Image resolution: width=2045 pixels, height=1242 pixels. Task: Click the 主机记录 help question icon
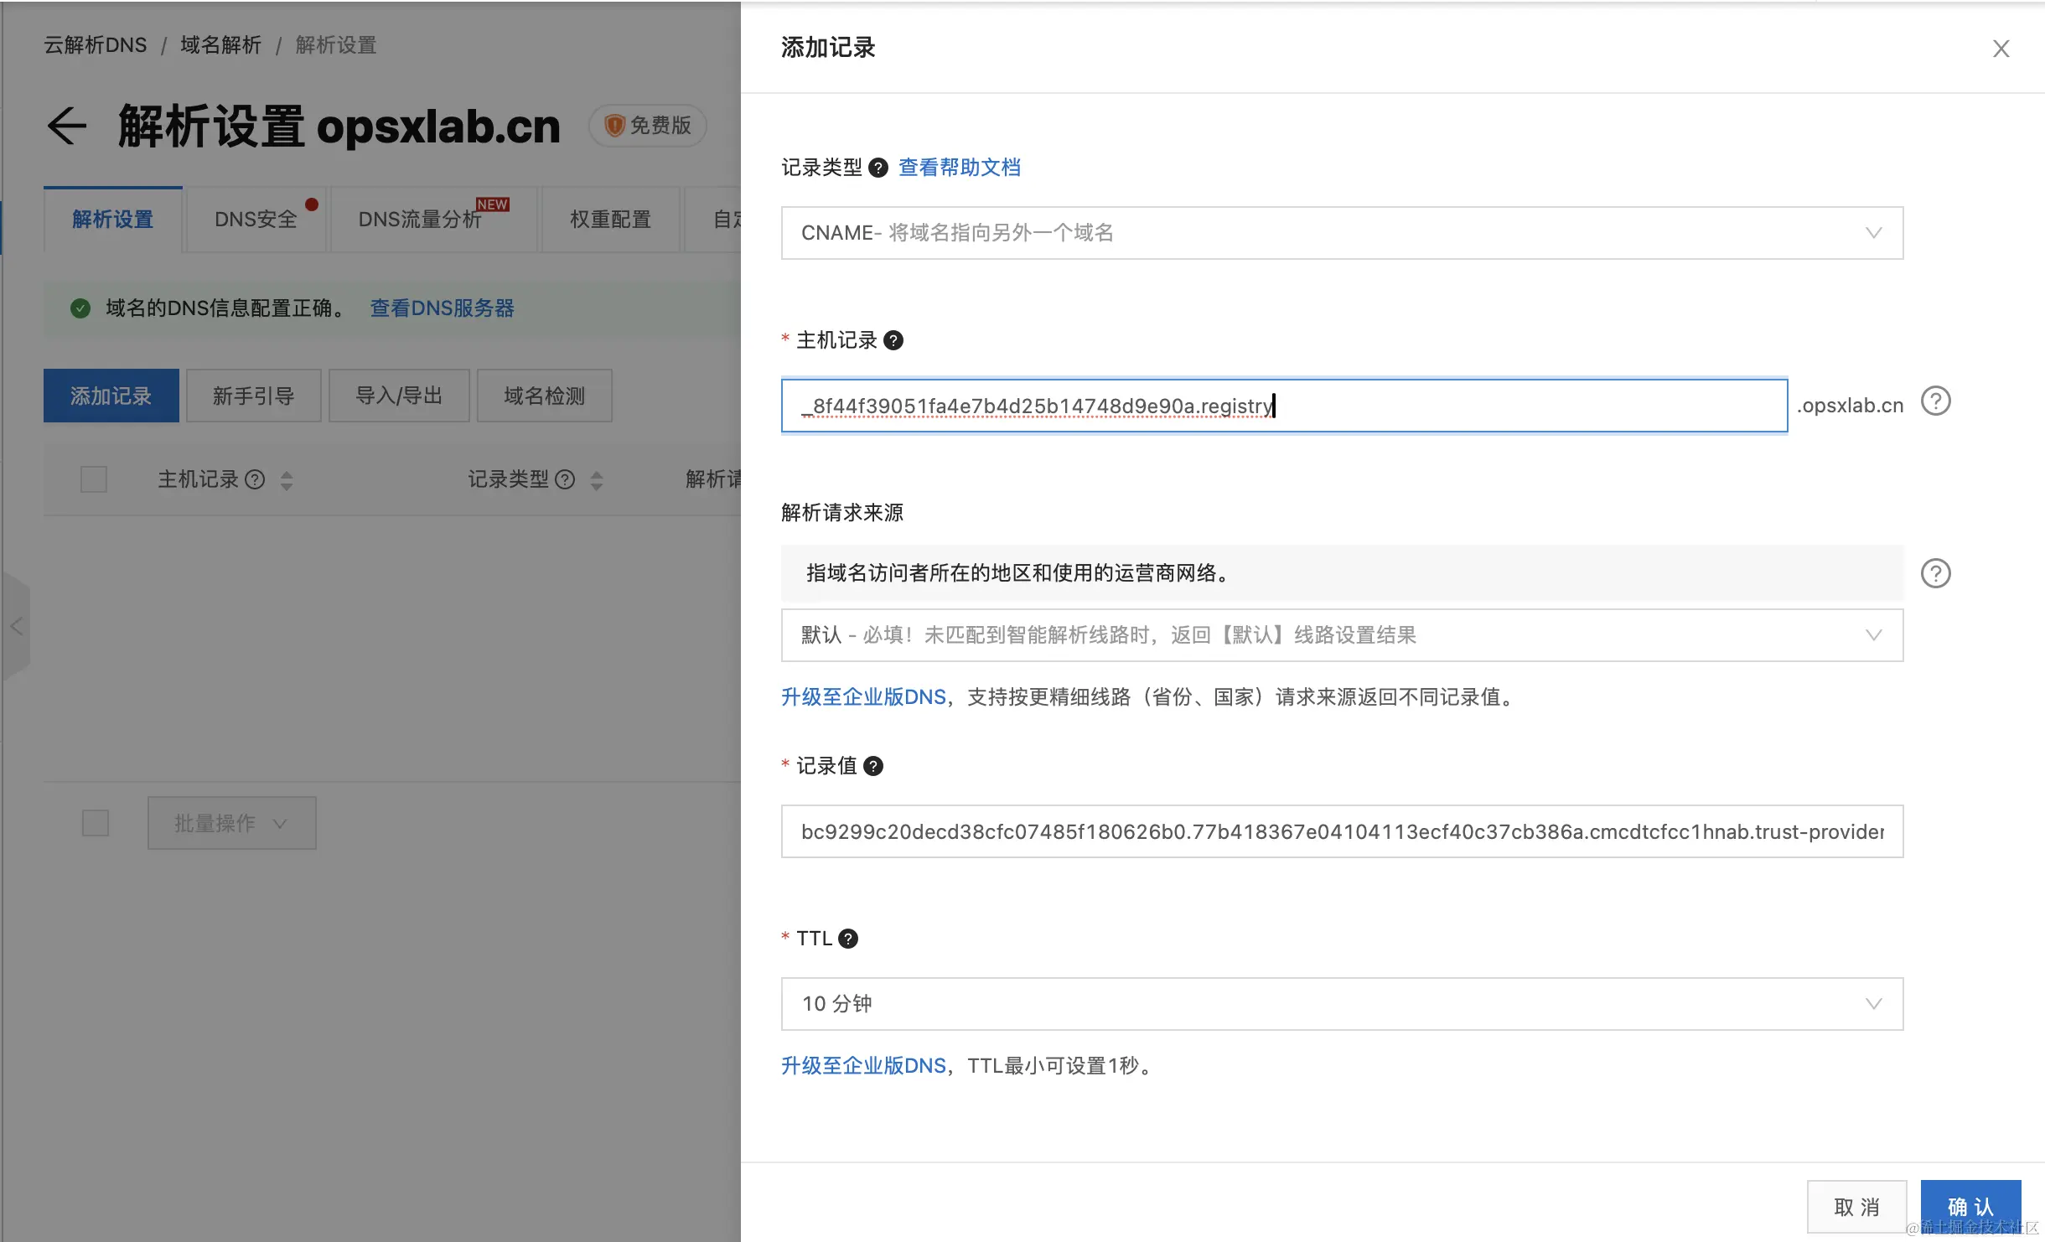(x=893, y=340)
